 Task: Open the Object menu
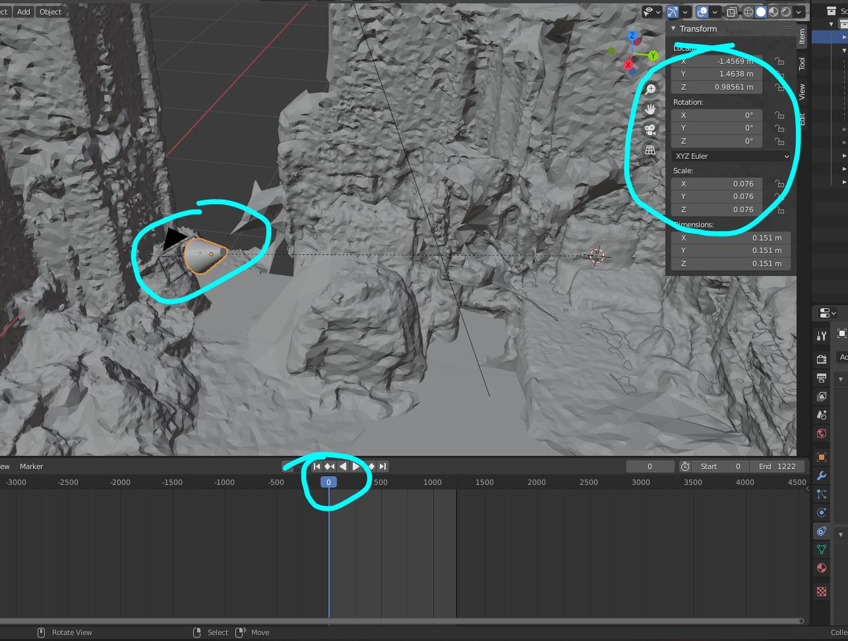51,11
